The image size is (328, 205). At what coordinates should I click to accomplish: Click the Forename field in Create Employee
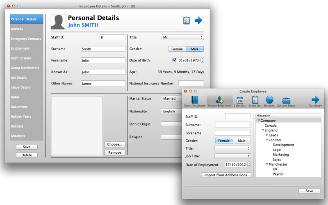pyautogui.click(x=232, y=133)
